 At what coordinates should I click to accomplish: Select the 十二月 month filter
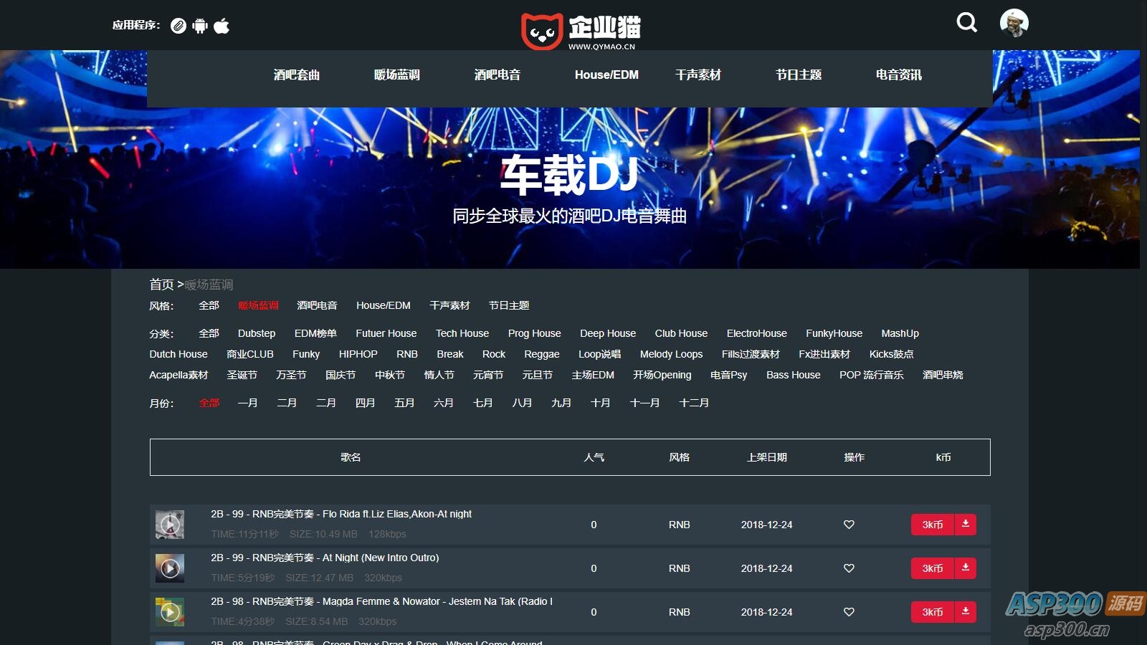tap(694, 403)
